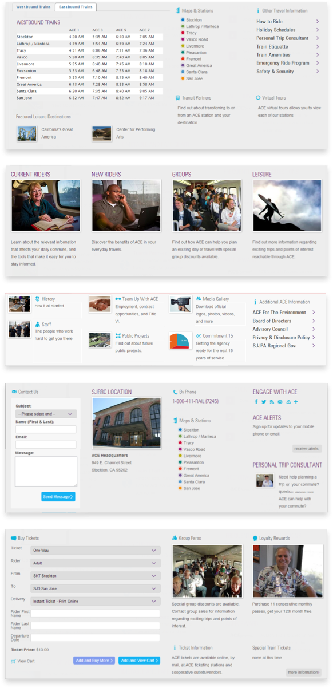Click the email envelope icon under Engage
Screen dimensions: 333x688
point(280,402)
